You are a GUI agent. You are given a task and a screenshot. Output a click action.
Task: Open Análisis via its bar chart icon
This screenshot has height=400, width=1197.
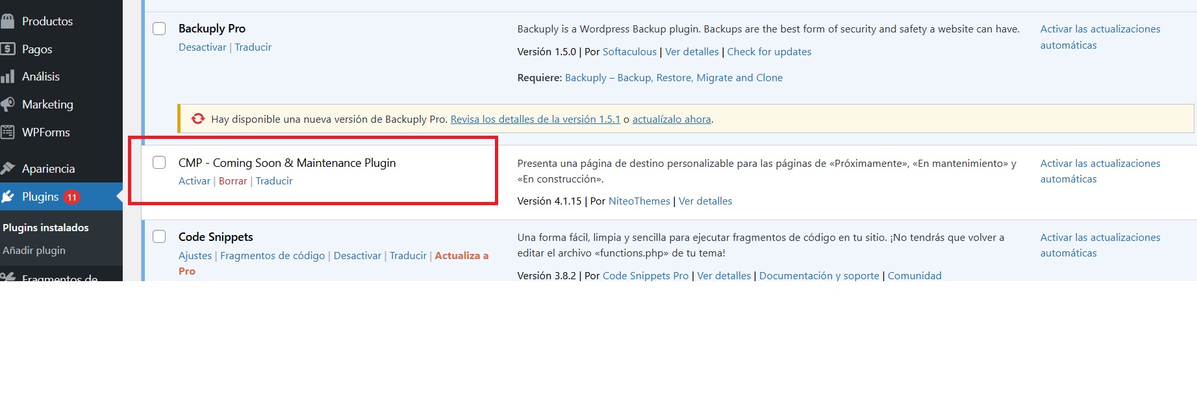pyautogui.click(x=8, y=77)
